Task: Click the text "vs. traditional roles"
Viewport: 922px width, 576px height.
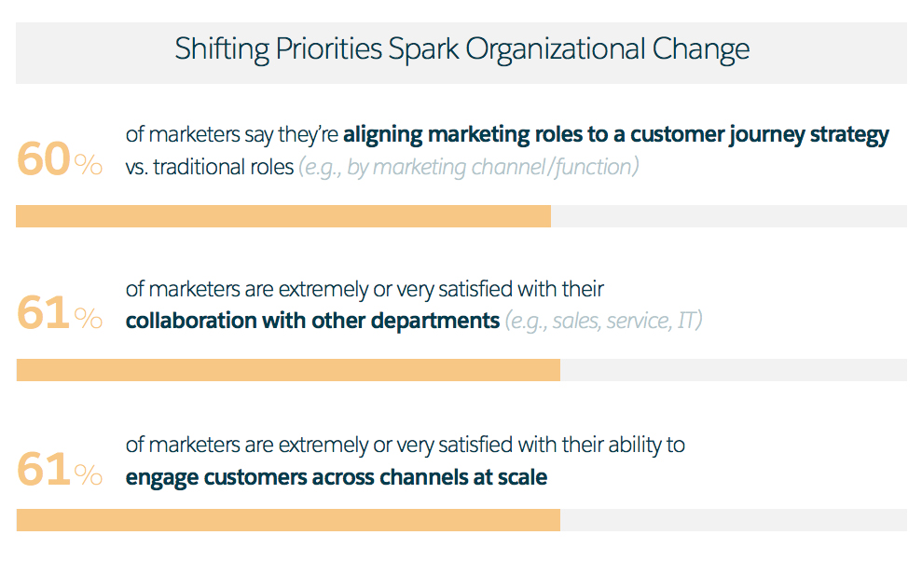Action: [209, 168]
